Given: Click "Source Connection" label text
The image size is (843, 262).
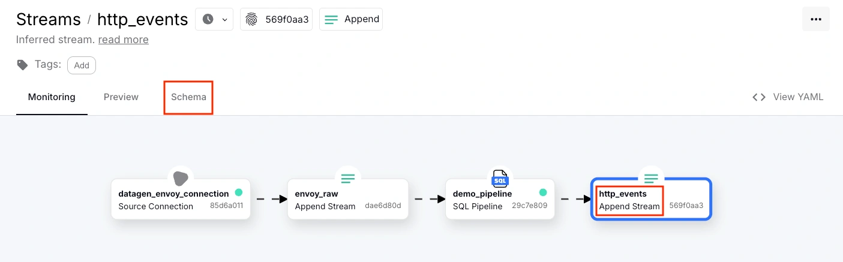Looking at the screenshot, I should [x=156, y=206].
